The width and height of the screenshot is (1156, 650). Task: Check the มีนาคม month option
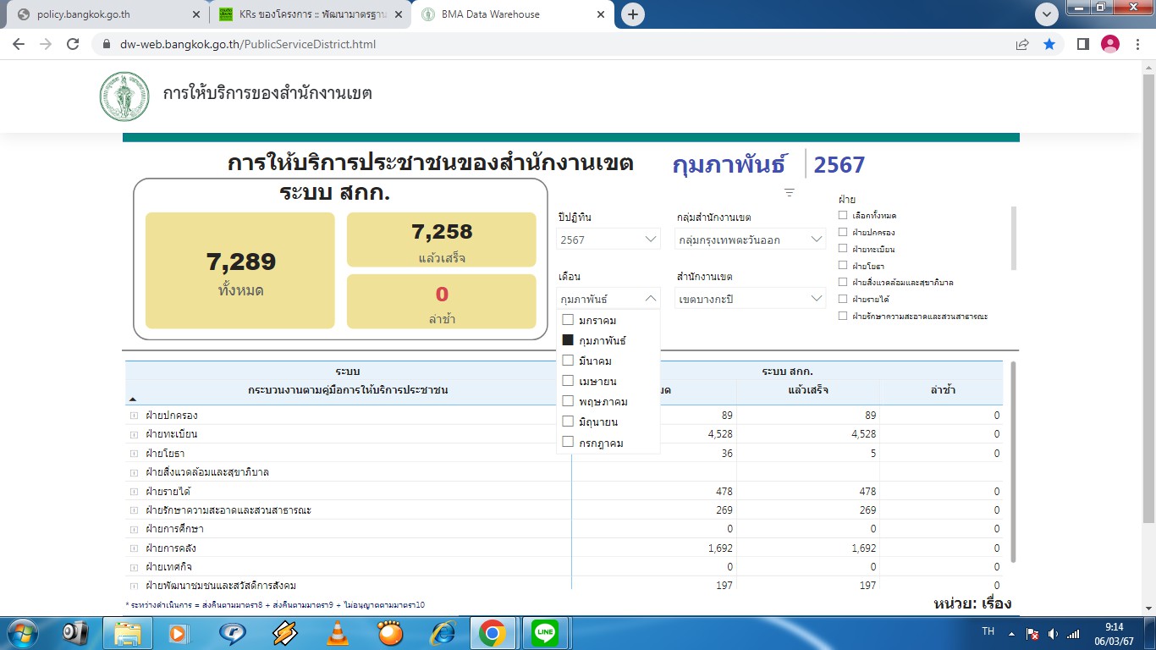click(568, 361)
